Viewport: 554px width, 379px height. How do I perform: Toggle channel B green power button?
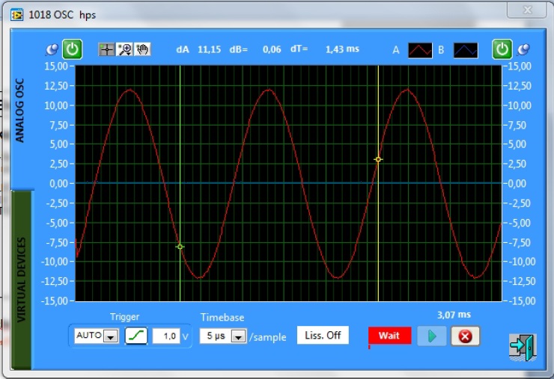(502, 49)
